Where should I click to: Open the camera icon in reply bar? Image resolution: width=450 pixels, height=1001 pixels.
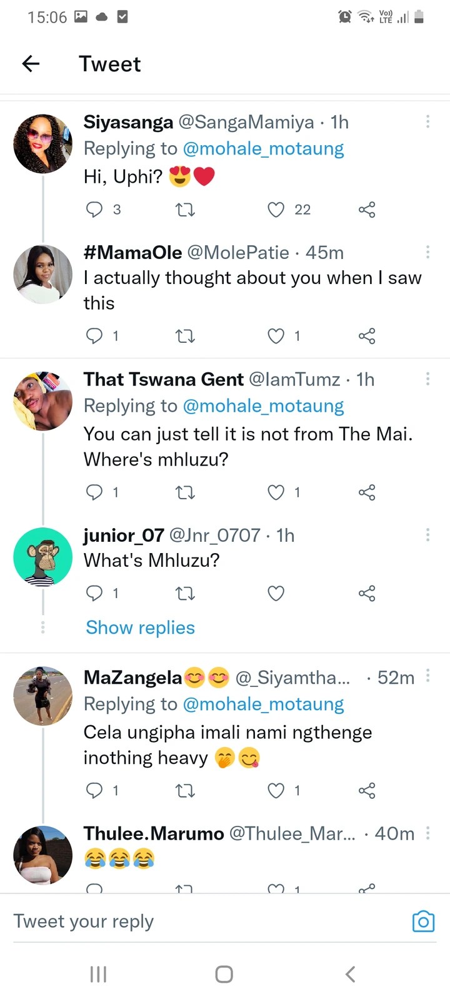point(423,922)
